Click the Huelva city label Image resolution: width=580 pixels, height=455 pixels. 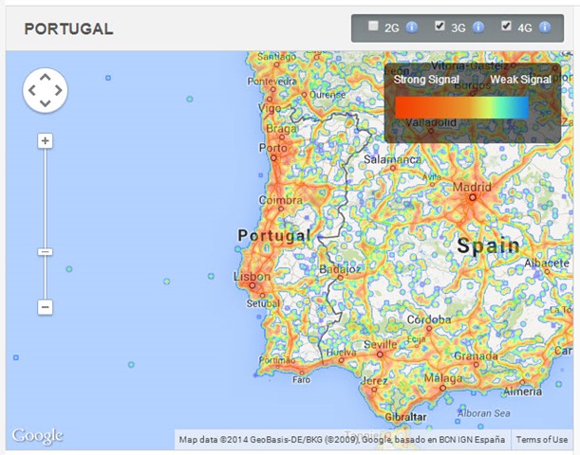341,353
